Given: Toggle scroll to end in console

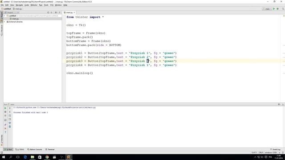Looking at the screenshot, I should pos(10,119).
